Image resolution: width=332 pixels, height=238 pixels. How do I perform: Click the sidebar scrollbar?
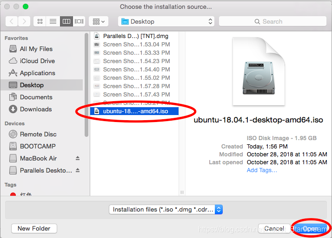(x=86, y=84)
